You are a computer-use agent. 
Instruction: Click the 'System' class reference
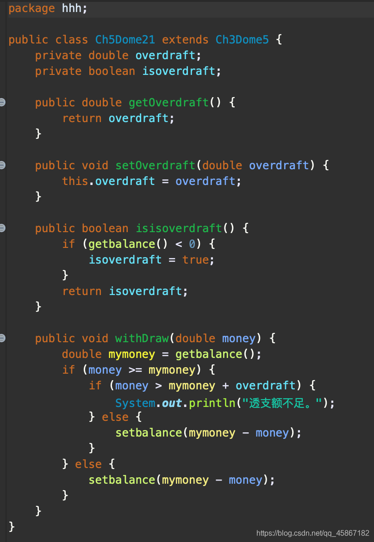pos(135,403)
